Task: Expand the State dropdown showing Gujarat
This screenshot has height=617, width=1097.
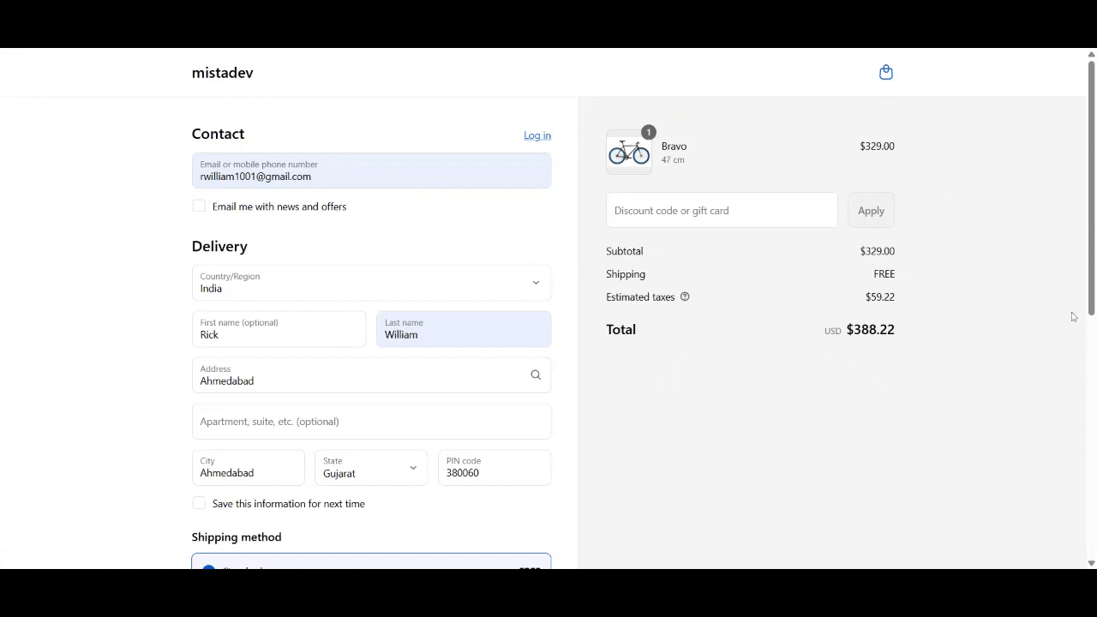Action: 370,468
